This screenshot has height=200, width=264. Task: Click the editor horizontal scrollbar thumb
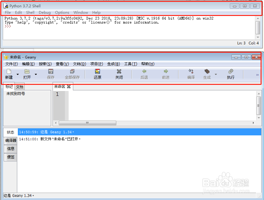coord(87,123)
